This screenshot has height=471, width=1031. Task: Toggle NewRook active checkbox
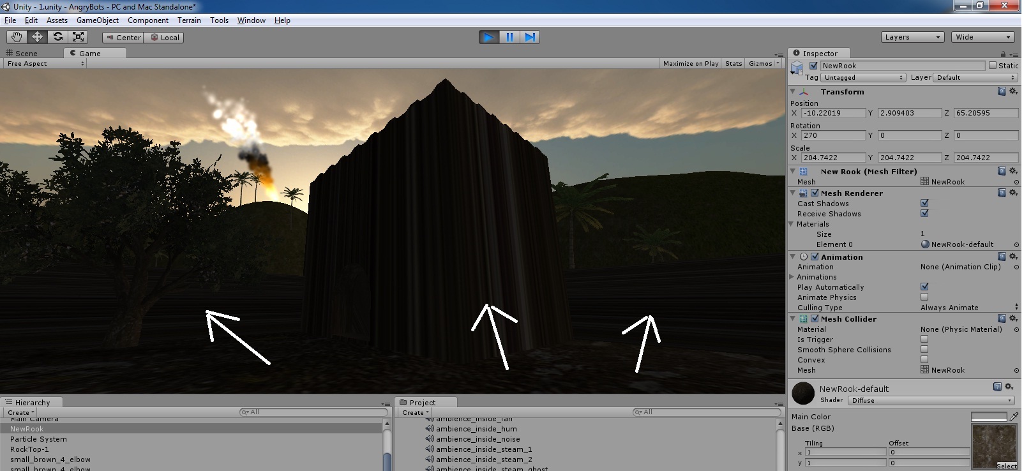click(x=813, y=65)
